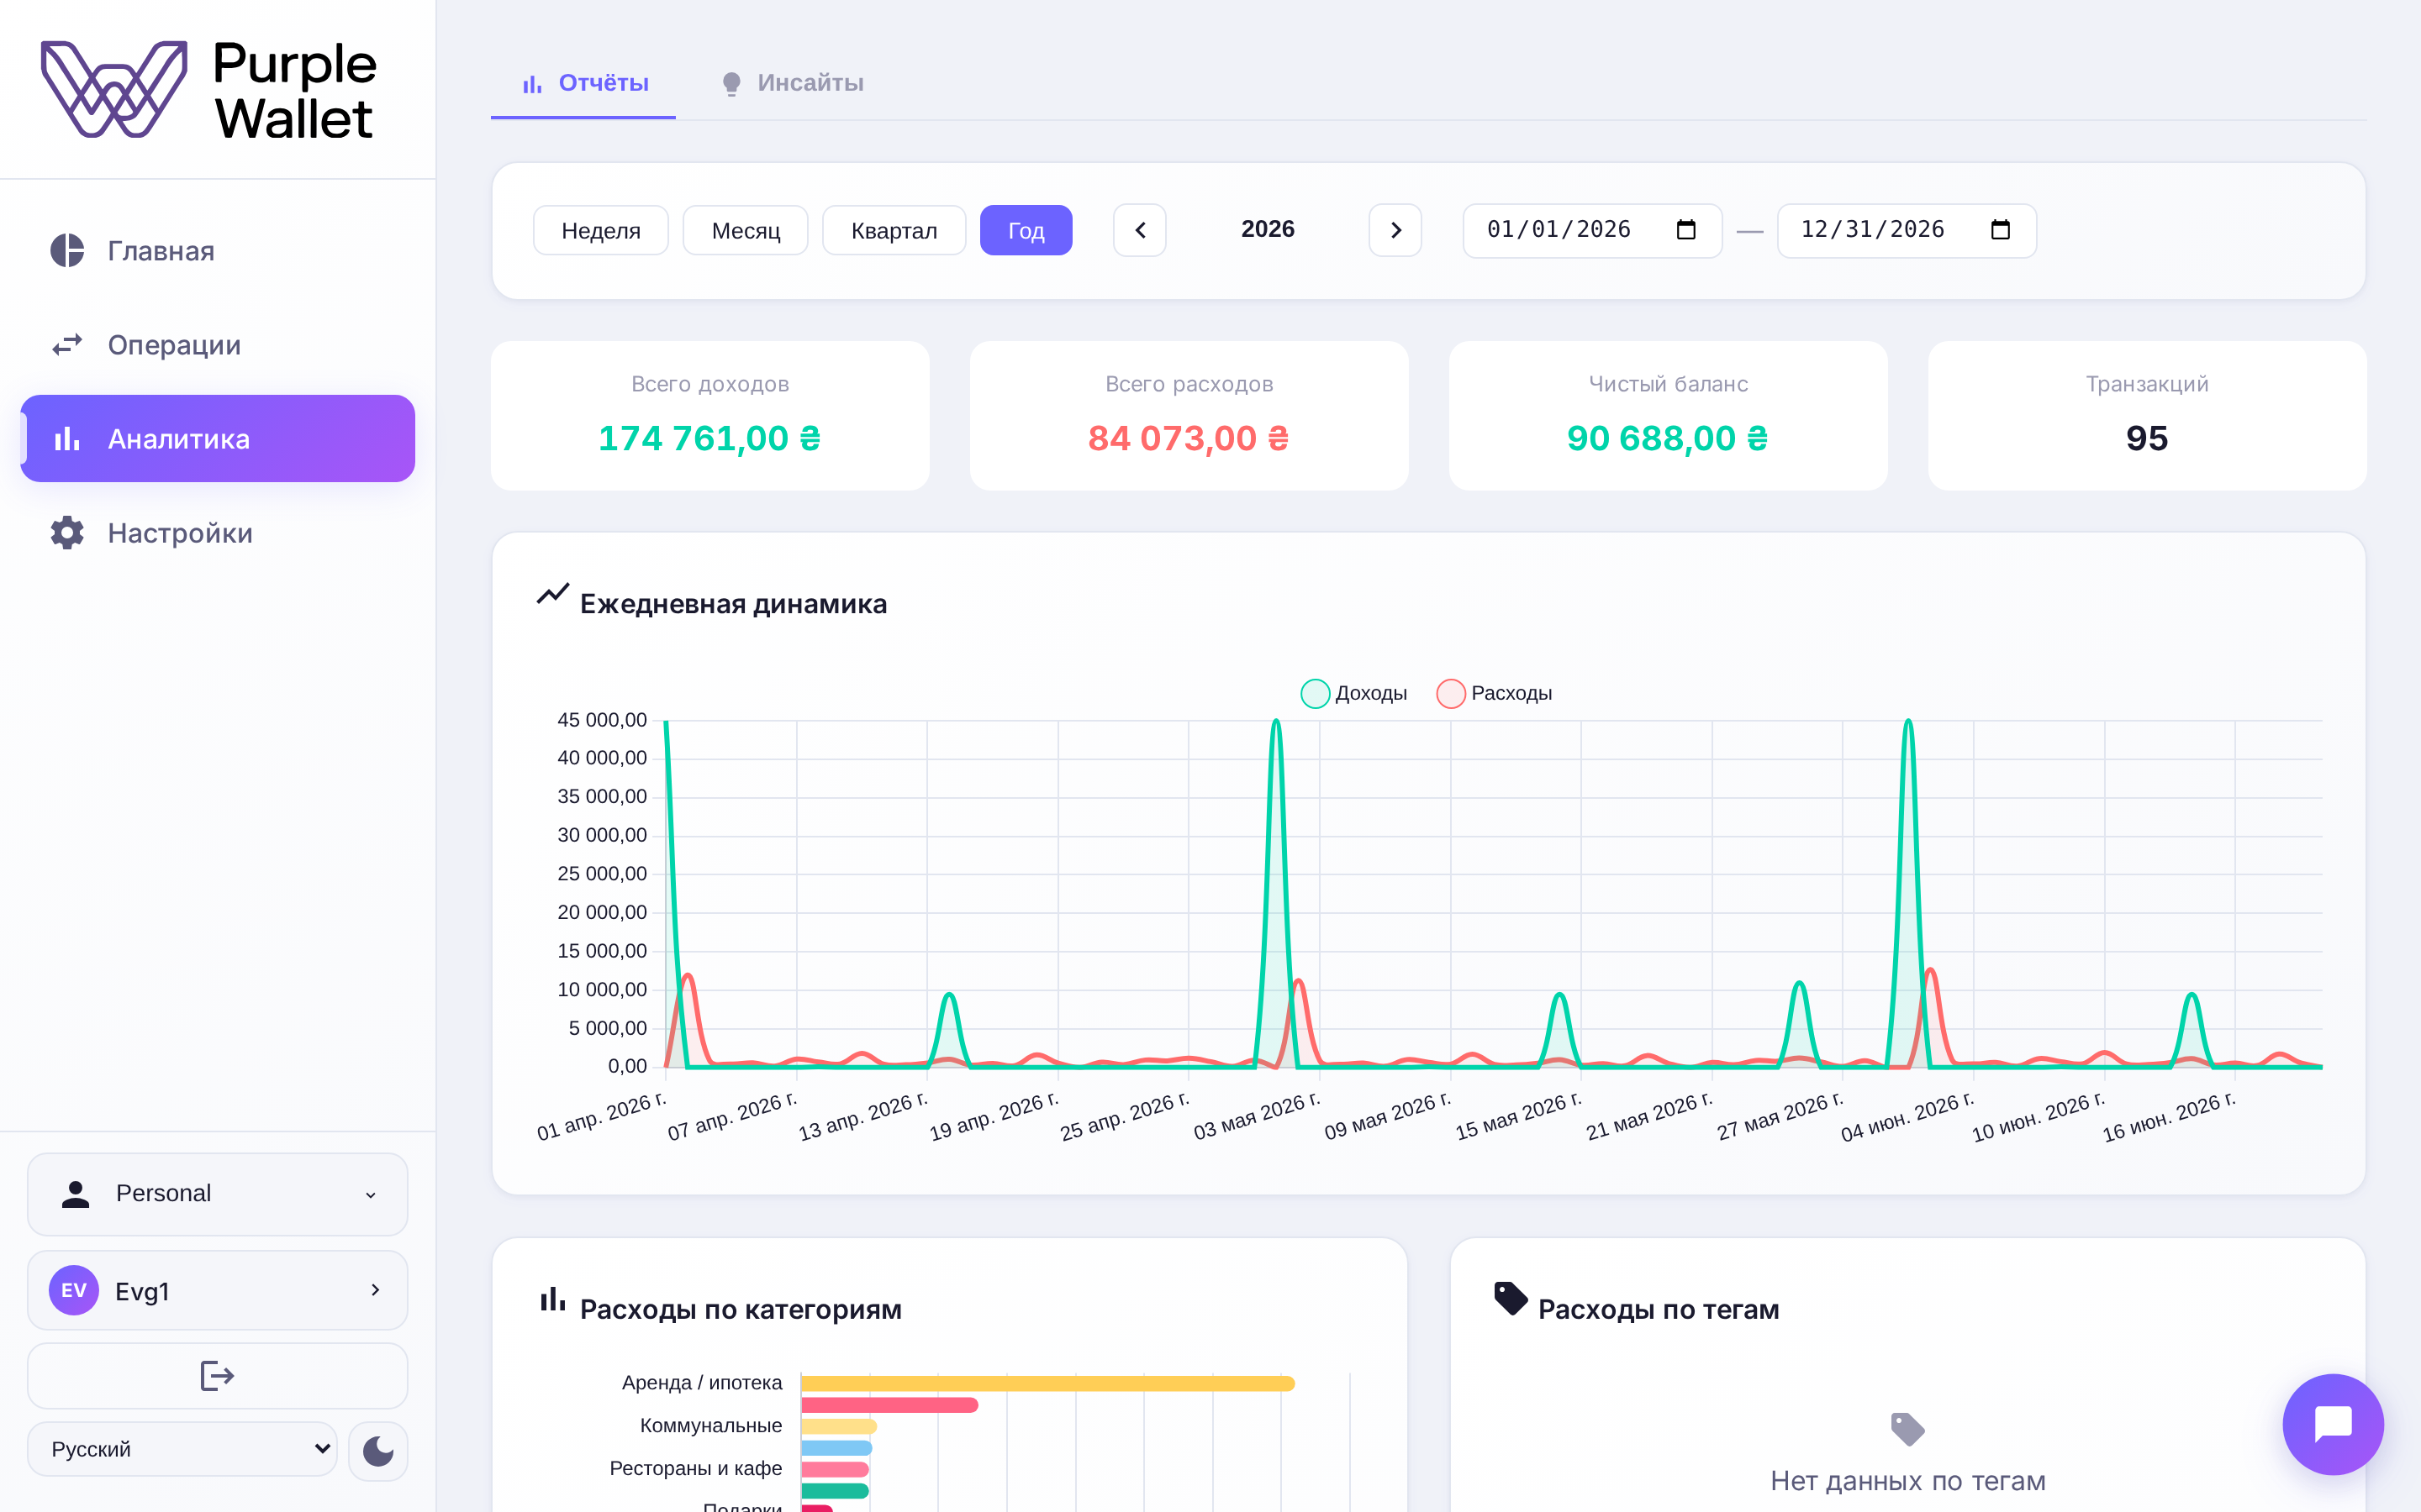Click the Всего расходов 84 073,00 value

[1189, 438]
